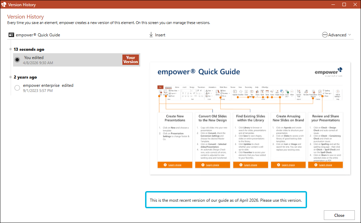The height and width of the screenshot is (223, 361).
Task: Click 'Learn more' under Review and Share
Action: pos(326,165)
